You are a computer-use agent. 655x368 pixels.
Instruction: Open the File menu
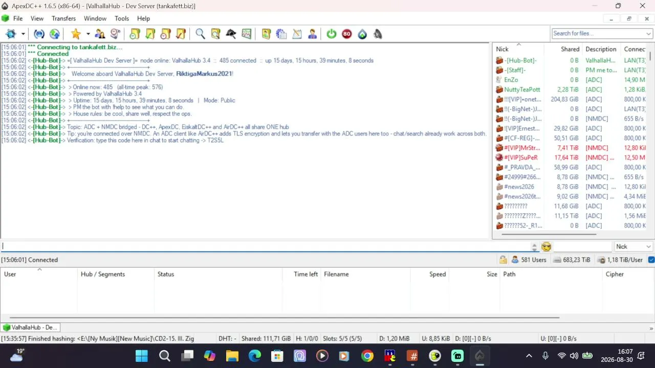coord(18,18)
